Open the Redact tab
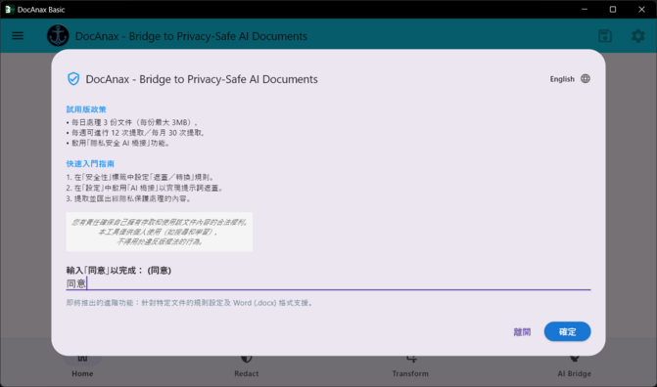The width and height of the screenshot is (657, 387). [247, 366]
